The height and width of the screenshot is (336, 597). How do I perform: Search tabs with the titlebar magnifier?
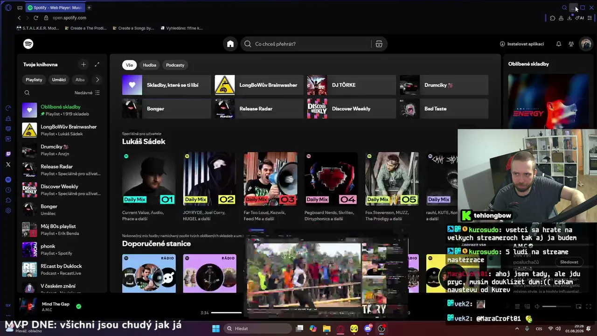[x=564, y=7]
